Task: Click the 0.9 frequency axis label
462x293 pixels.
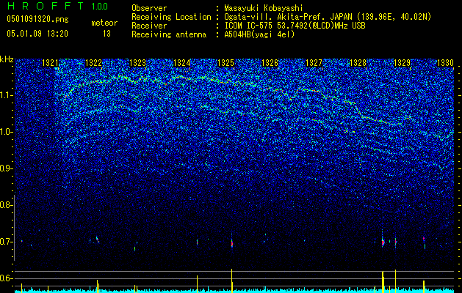Action: (6, 168)
